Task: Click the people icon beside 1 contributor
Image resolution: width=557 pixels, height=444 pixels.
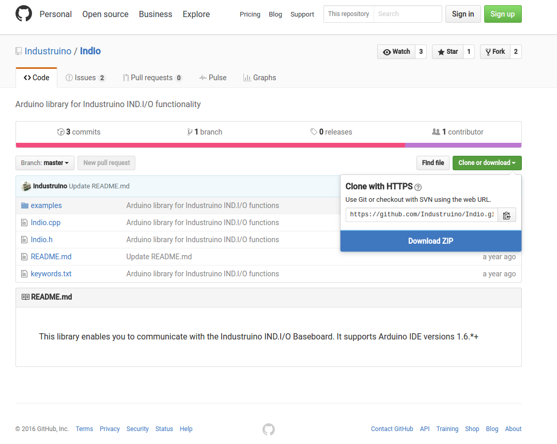Action: tap(436, 132)
